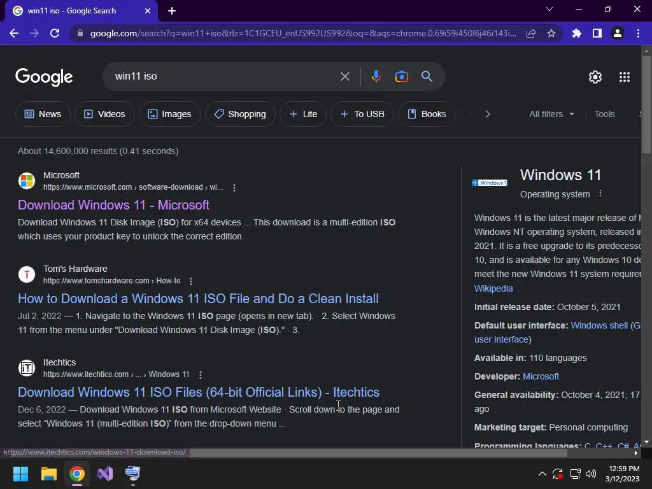
Task: Open more options for Tom's Hardware result
Action: click(191, 281)
